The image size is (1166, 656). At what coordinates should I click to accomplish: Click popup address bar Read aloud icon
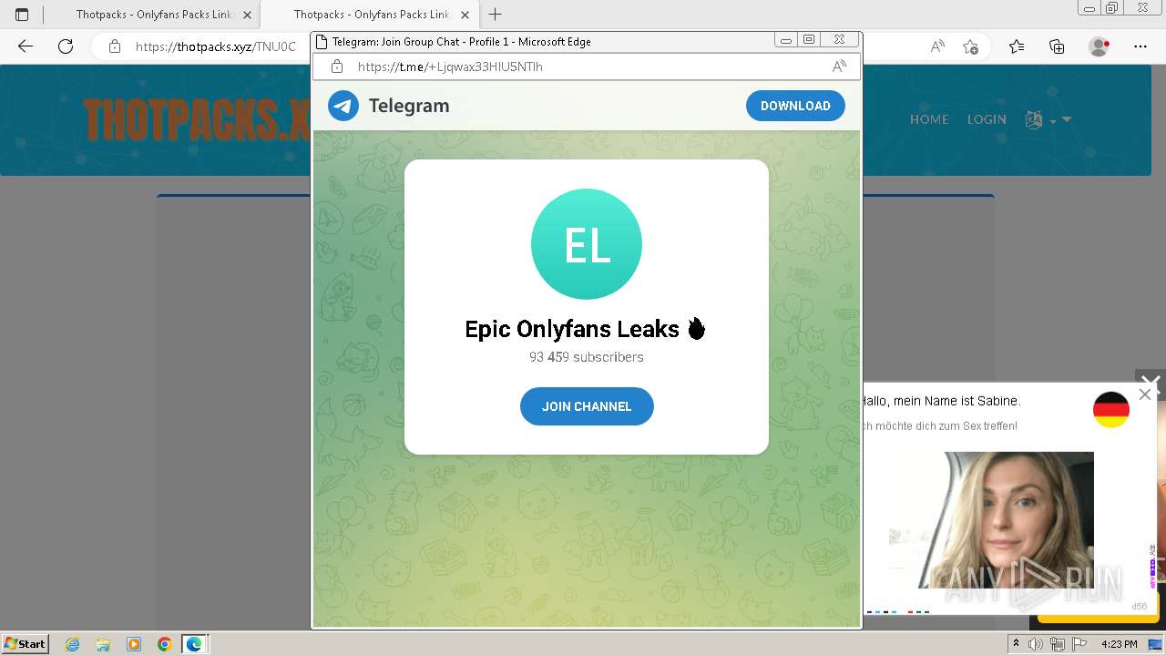(839, 67)
